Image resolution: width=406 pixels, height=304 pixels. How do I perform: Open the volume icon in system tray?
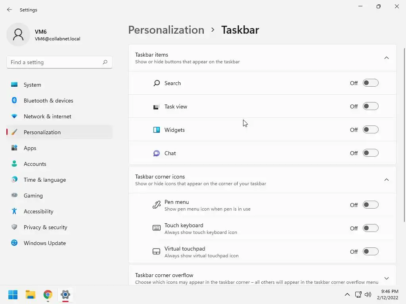(x=368, y=294)
